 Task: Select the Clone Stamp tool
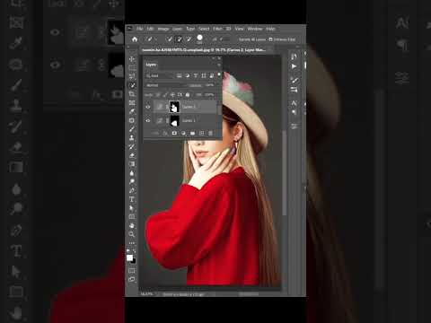132,137
